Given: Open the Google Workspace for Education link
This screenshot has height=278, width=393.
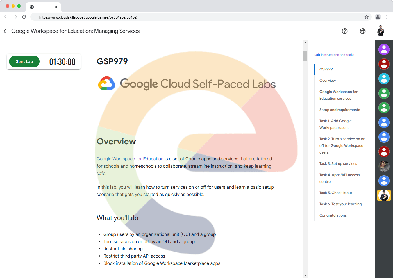Looking at the screenshot, I should click(x=130, y=159).
